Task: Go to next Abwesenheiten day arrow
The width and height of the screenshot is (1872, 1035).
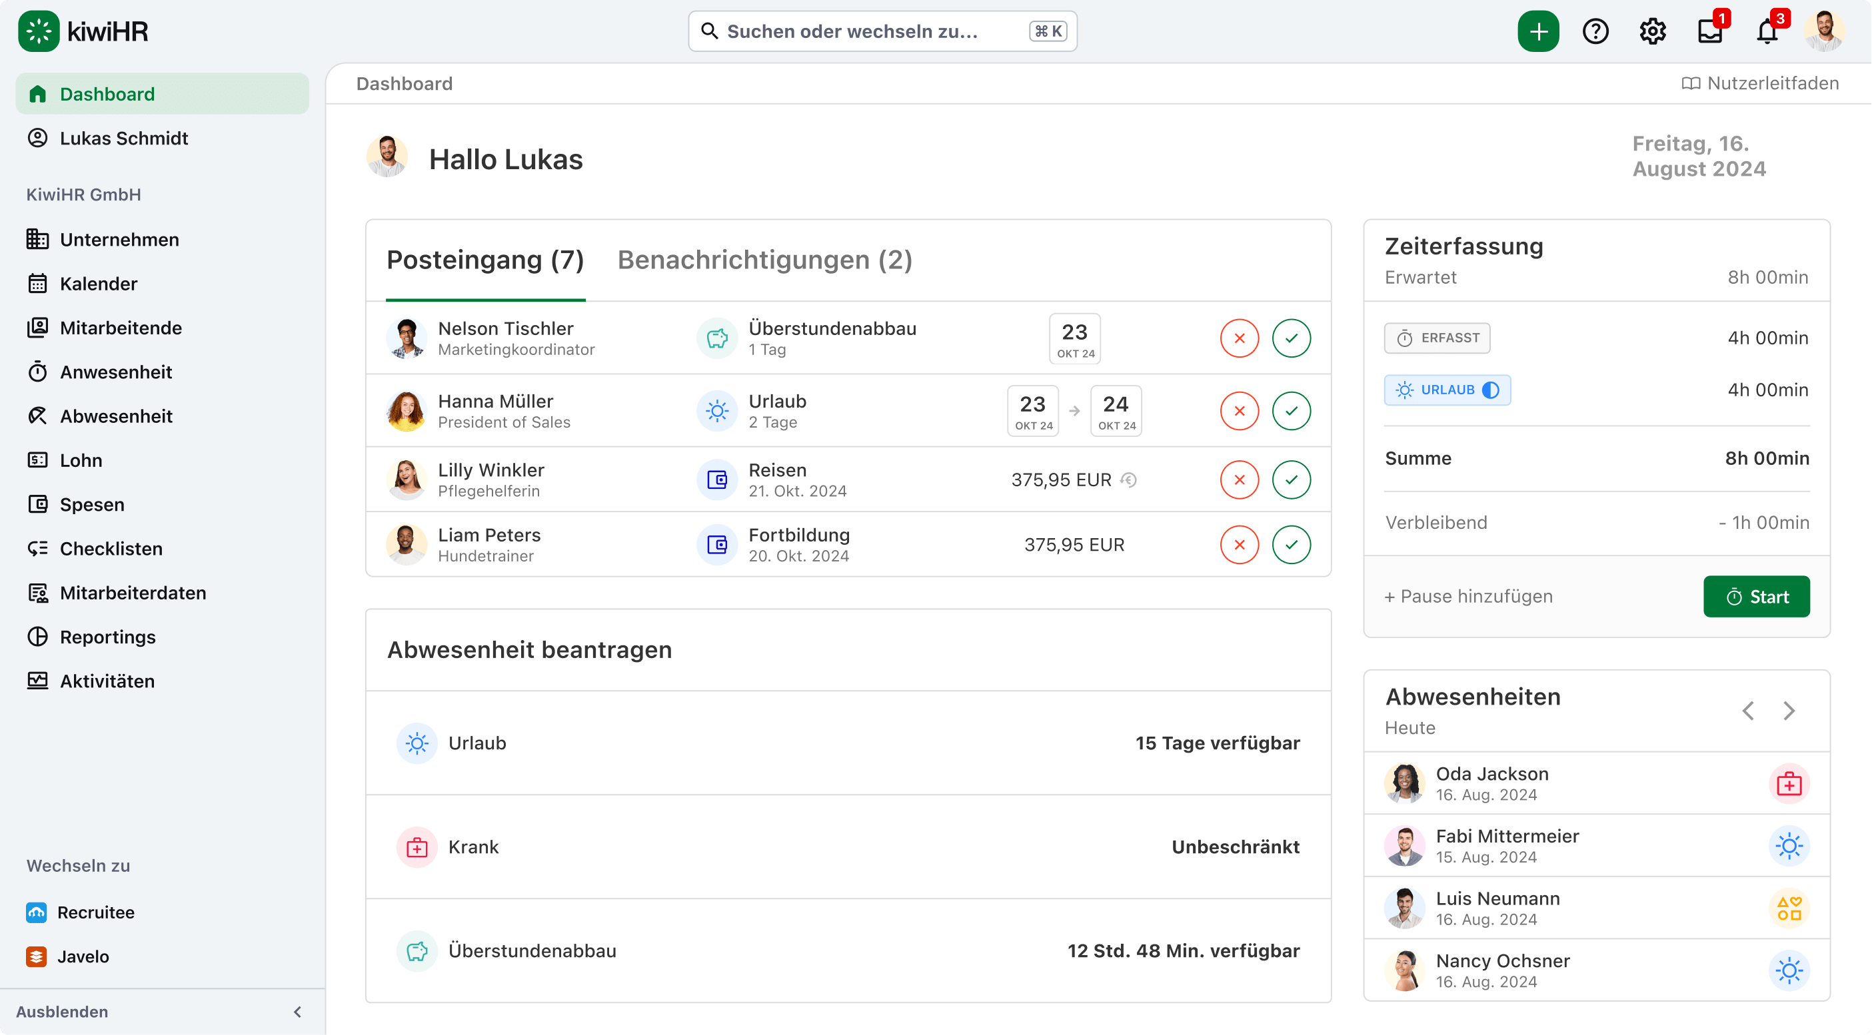Action: pos(1789,711)
